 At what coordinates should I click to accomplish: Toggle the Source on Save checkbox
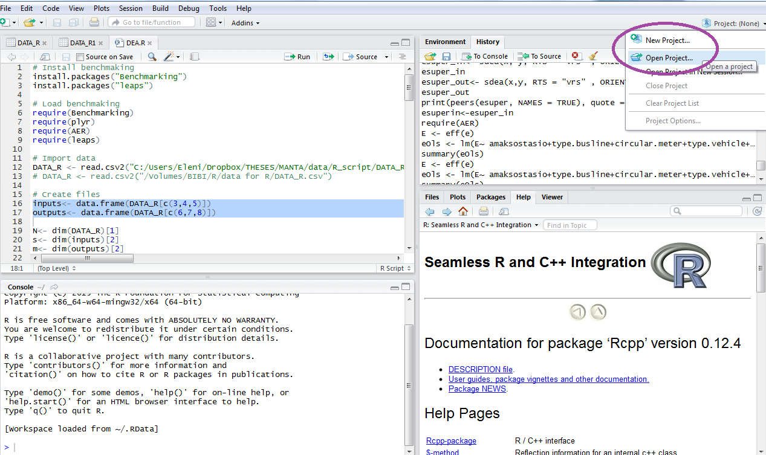click(x=80, y=57)
